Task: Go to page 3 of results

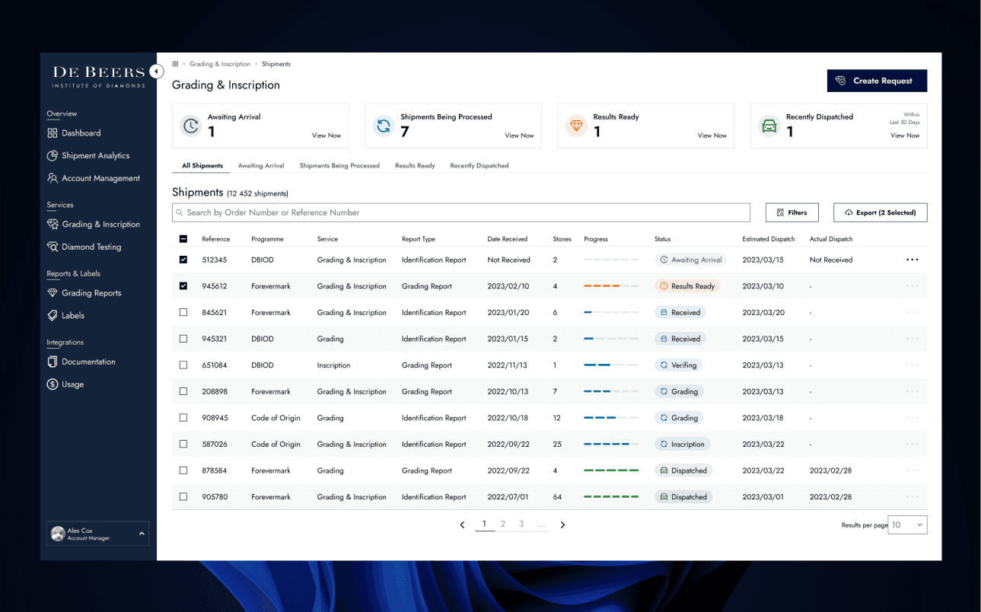Action: [521, 524]
